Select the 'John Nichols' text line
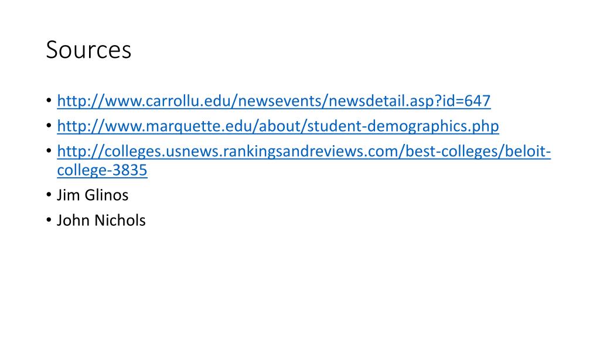Image resolution: width=600 pixels, height=337 pixels. (x=101, y=220)
